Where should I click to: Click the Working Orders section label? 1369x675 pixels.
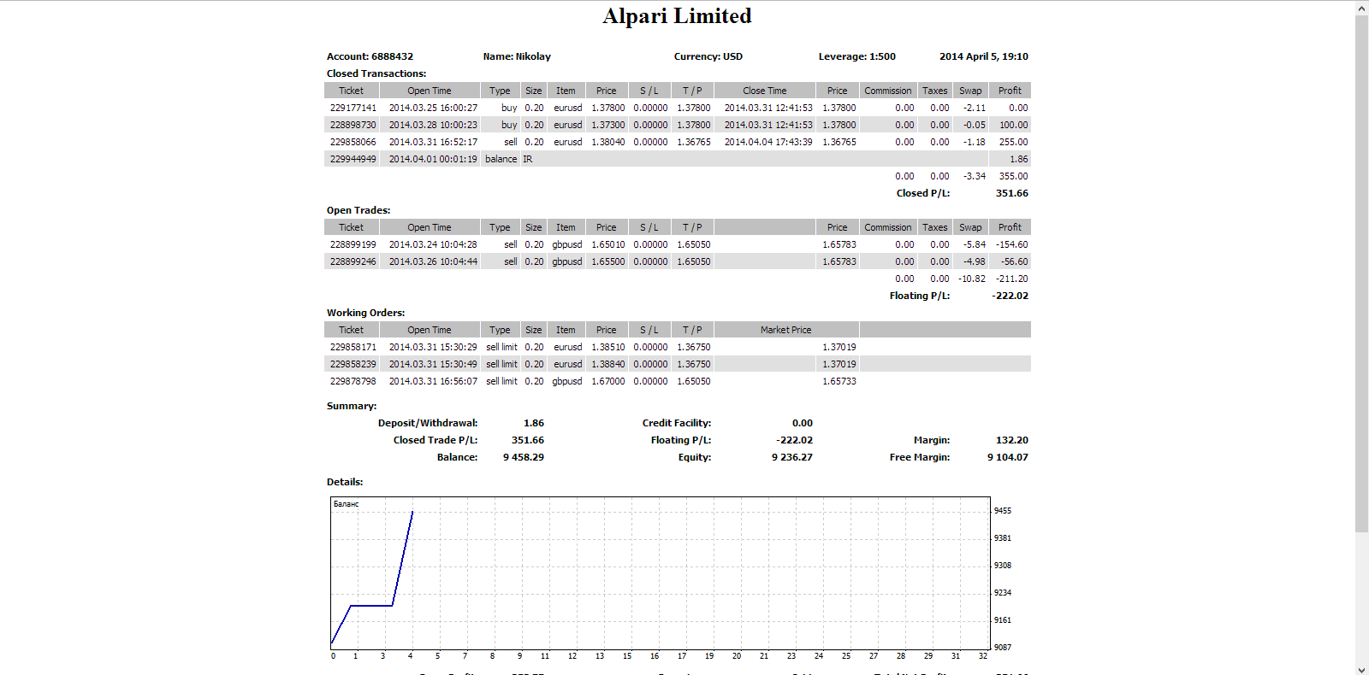point(365,313)
